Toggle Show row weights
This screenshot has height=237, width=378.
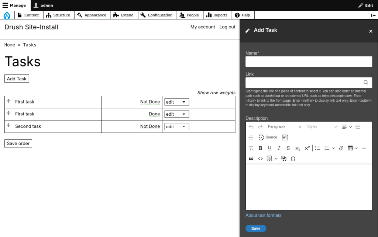(x=216, y=93)
